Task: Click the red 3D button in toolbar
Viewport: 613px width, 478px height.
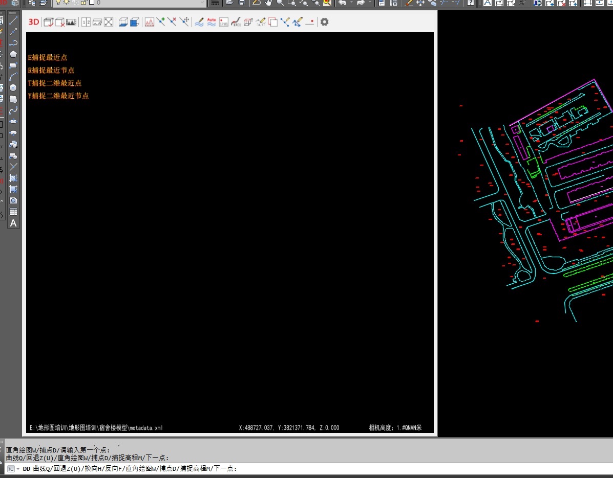Action: (x=34, y=22)
